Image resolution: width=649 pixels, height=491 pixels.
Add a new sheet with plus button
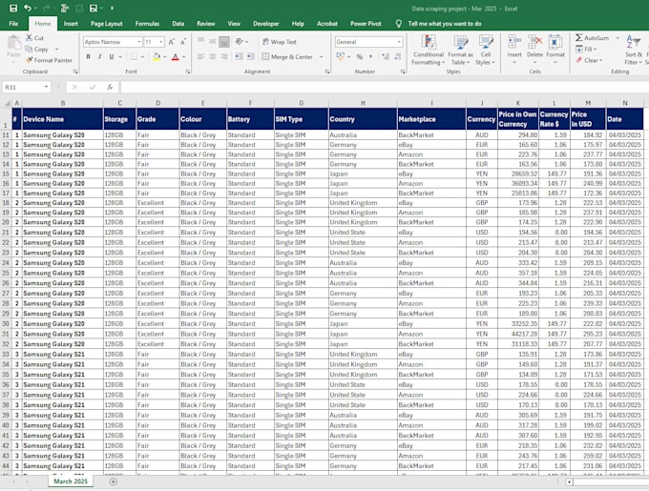113,481
